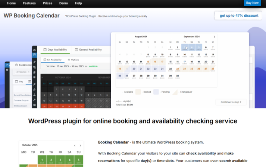
Task: Open the Appearance brush sidebar icon
Action: click(x=34, y=84)
